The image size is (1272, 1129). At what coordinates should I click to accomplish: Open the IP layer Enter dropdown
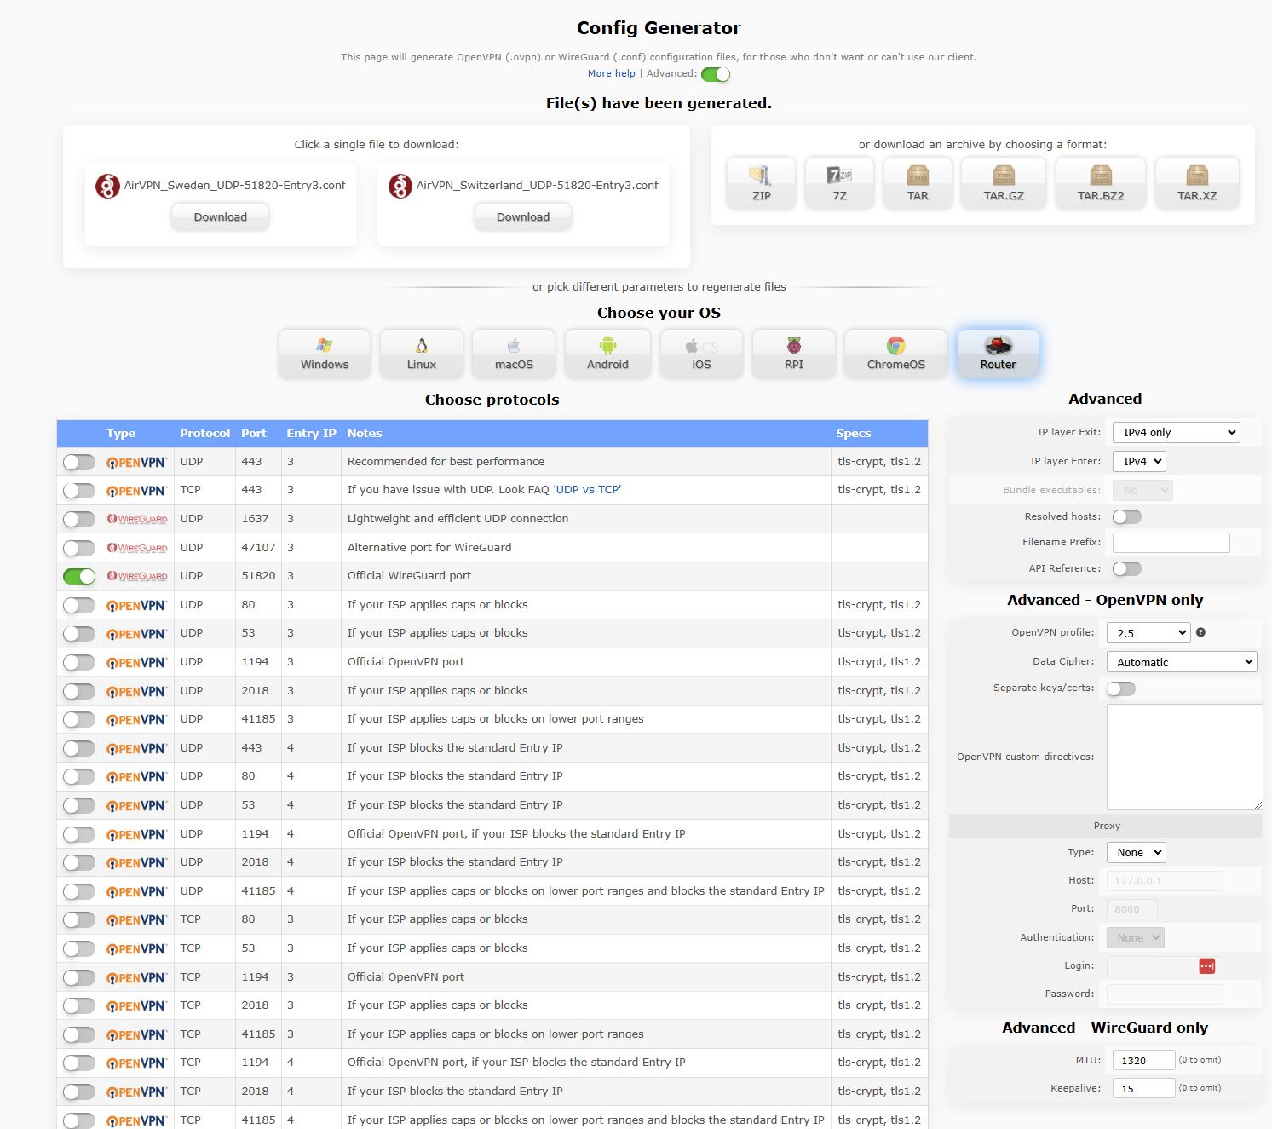[x=1139, y=461]
